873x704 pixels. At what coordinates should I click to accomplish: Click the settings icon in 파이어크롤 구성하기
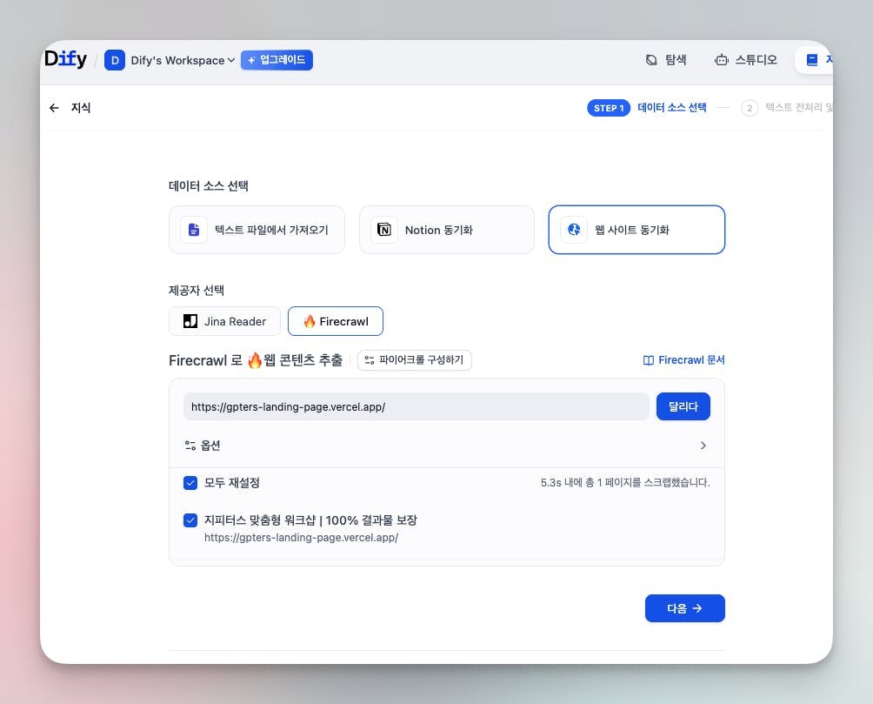click(370, 360)
